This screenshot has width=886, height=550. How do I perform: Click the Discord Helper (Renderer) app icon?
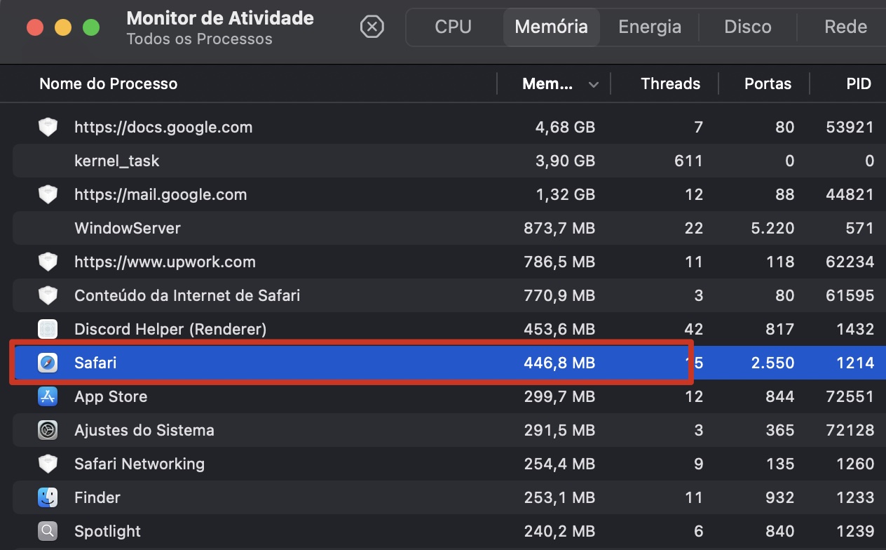click(x=47, y=329)
